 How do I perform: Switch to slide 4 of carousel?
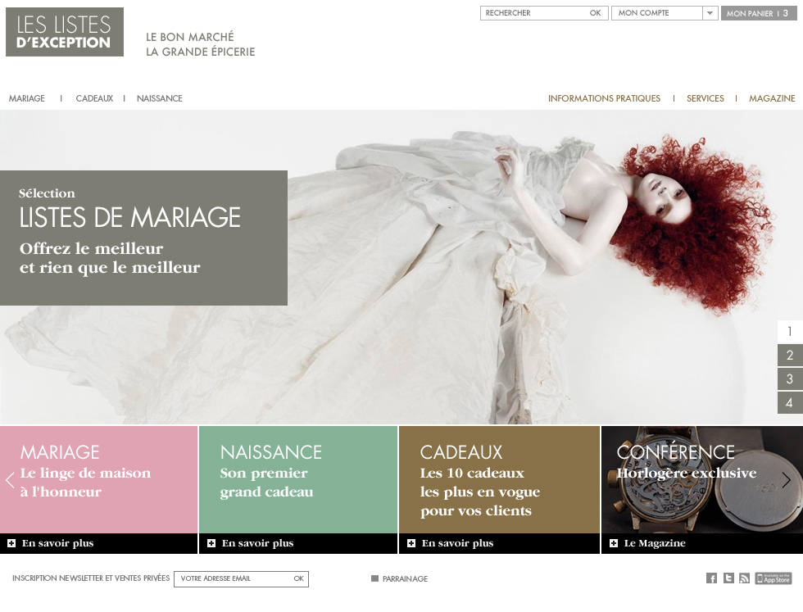[790, 402]
